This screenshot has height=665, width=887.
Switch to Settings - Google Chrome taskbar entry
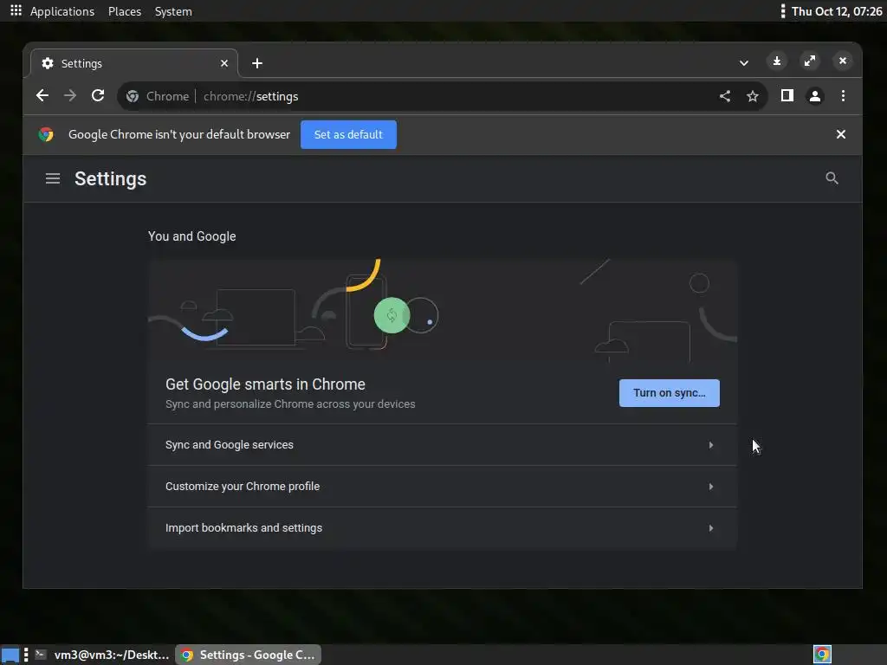pyautogui.click(x=249, y=655)
